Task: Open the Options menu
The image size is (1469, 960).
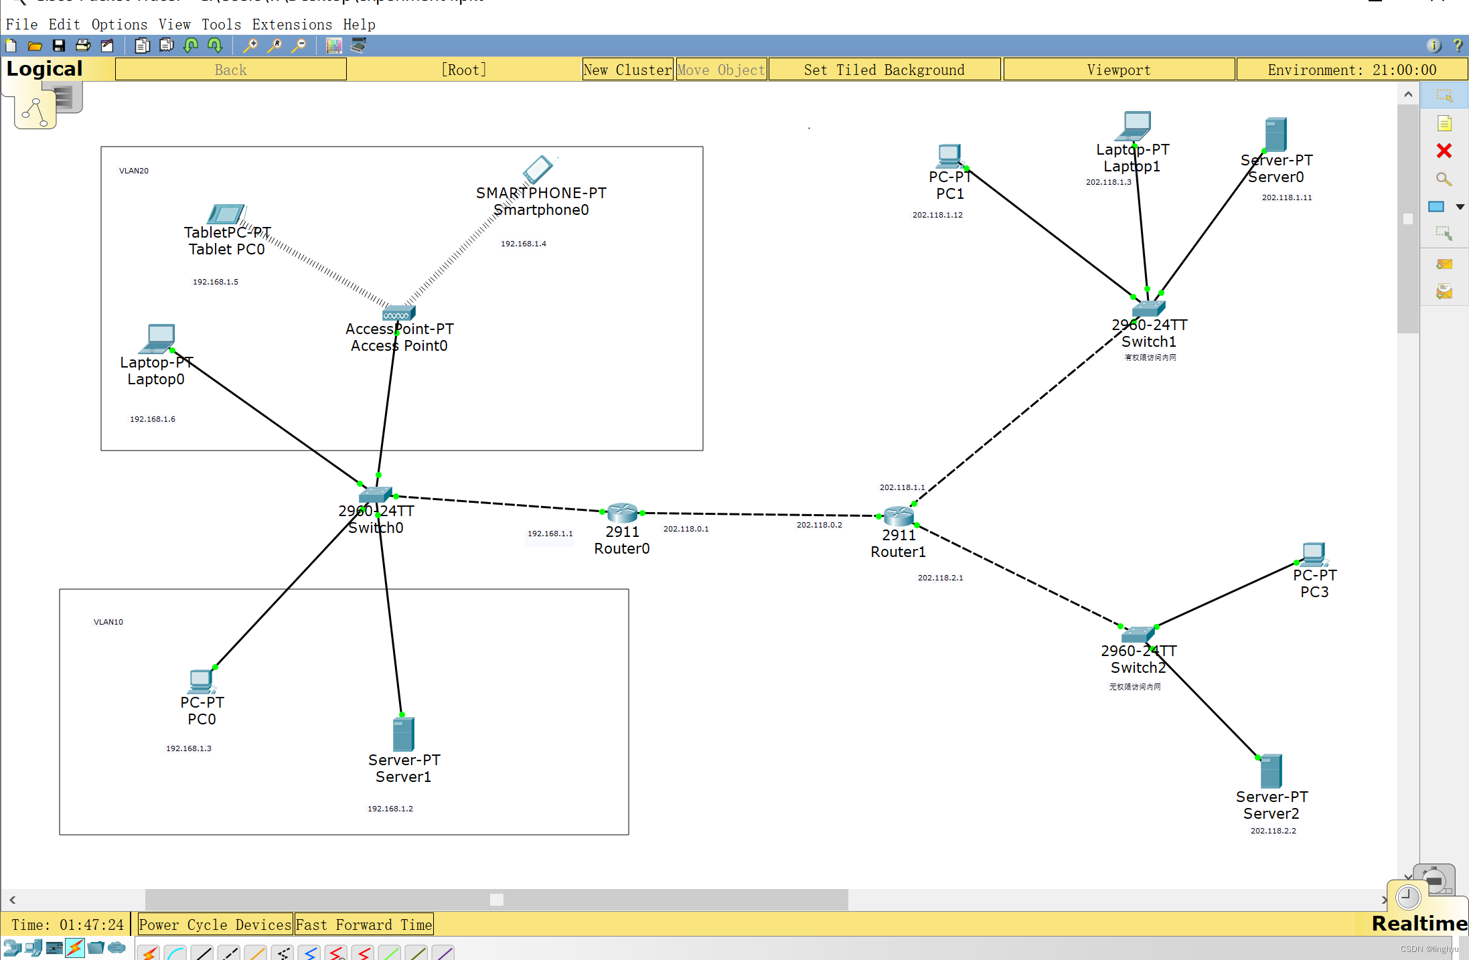Action: (x=119, y=25)
